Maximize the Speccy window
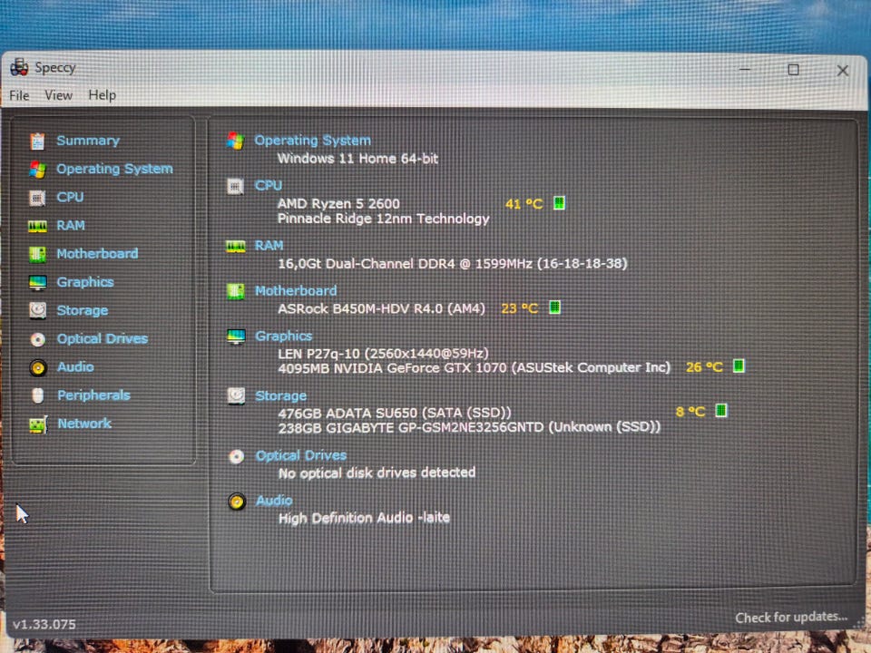The height and width of the screenshot is (653, 871). [793, 70]
